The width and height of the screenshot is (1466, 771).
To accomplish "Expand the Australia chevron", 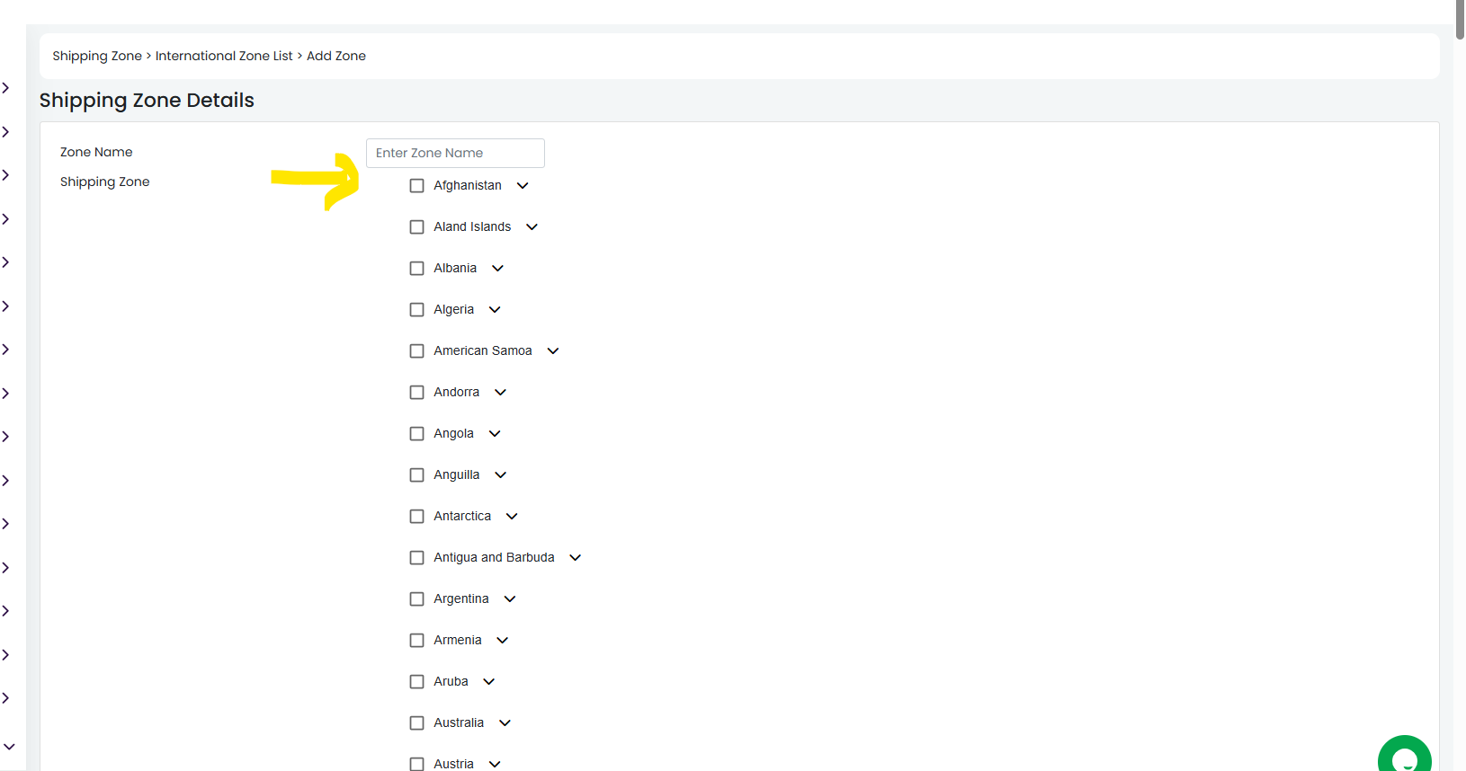I will 505,723.
